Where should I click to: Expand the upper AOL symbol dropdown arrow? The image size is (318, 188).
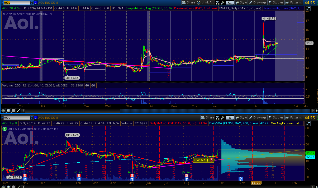(32, 3)
